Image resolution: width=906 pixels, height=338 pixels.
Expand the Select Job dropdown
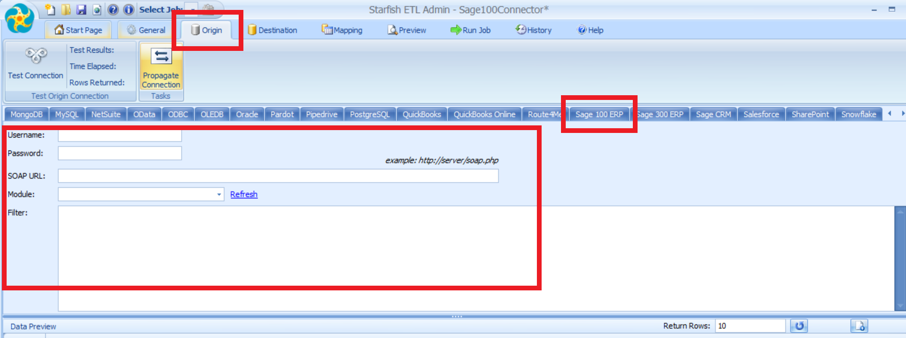point(191,9)
